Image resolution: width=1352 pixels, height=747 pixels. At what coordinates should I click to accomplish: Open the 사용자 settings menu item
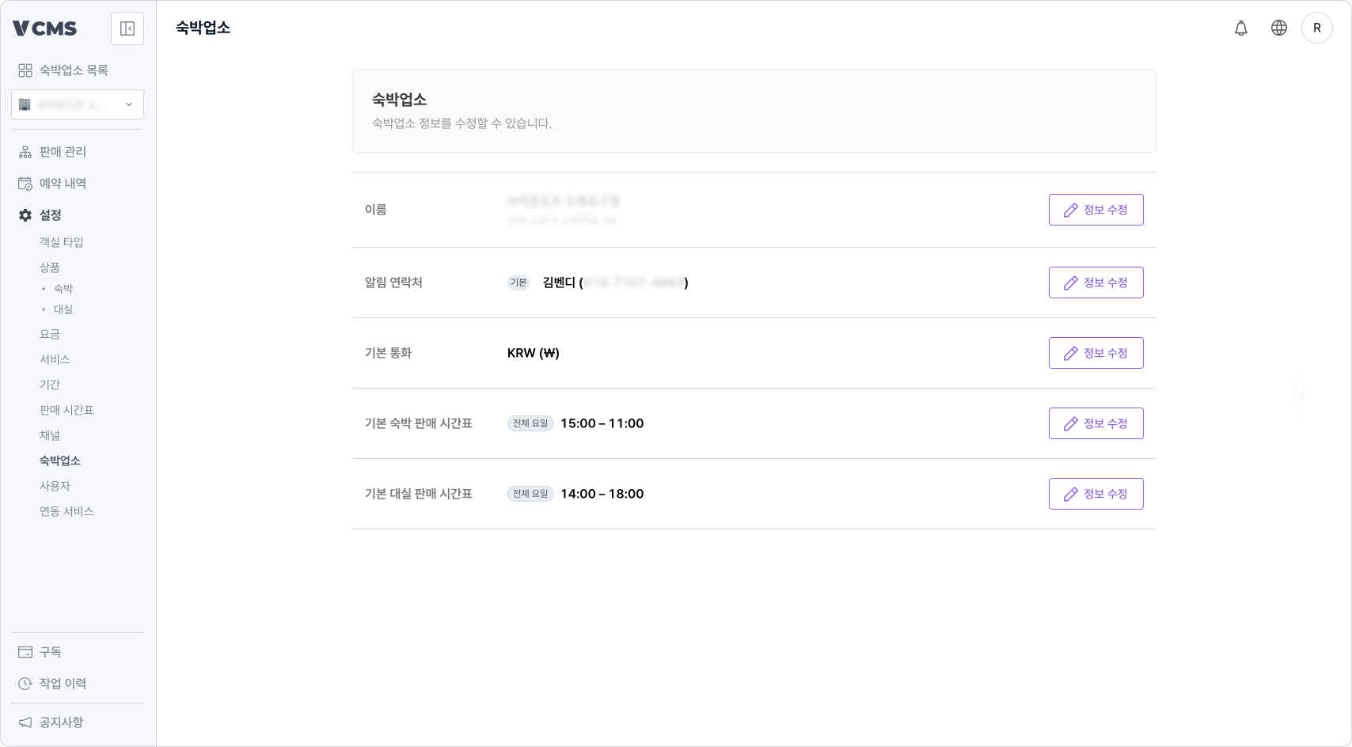pos(55,485)
